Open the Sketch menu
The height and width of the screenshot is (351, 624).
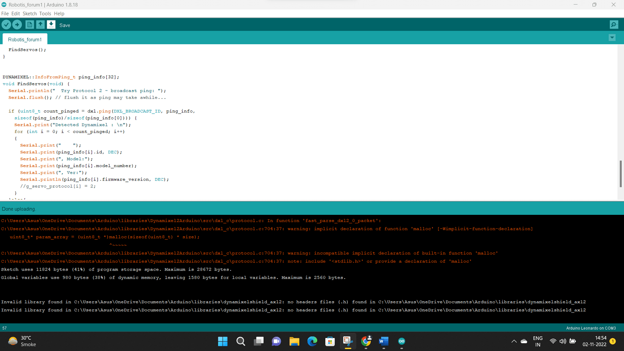tap(29, 14)
